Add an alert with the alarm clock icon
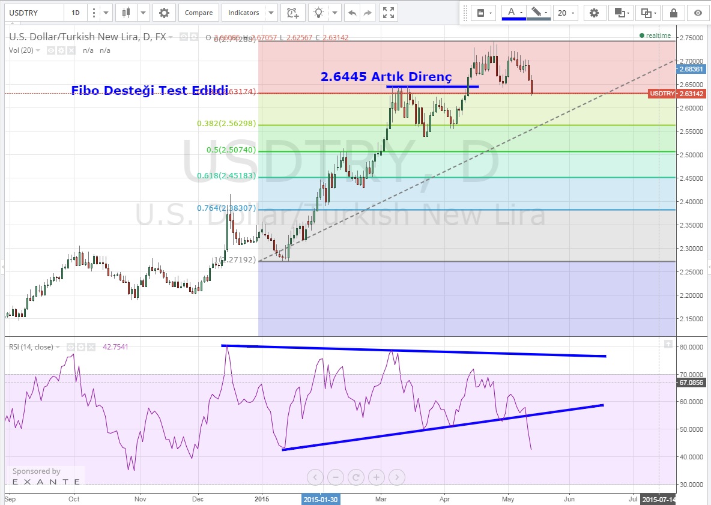The width and height of the screenshot is (711, 505). [x=292, y=13]
